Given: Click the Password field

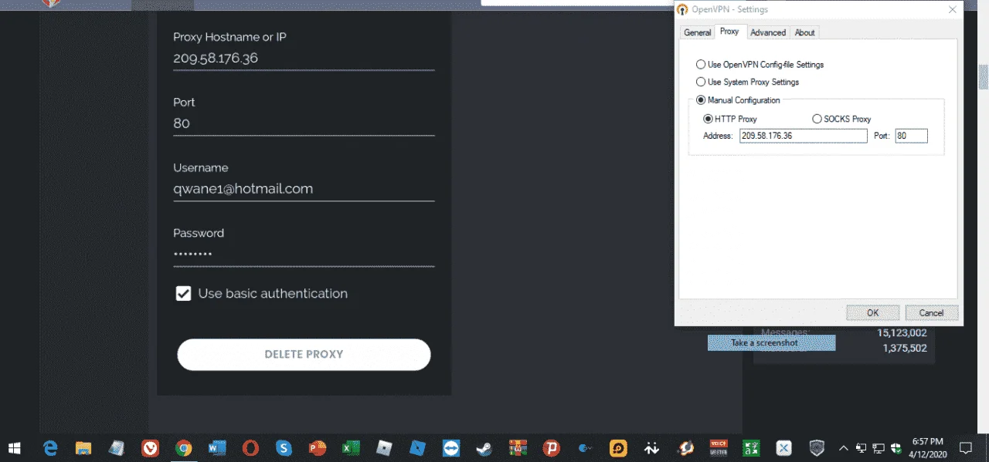Looking at the screenshot, I should (304, 255).
